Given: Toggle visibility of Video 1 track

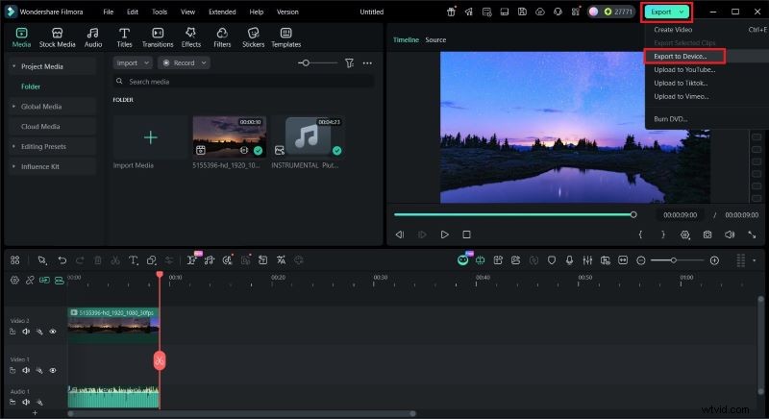Looking at the screenshot, I should coord(53,370).
